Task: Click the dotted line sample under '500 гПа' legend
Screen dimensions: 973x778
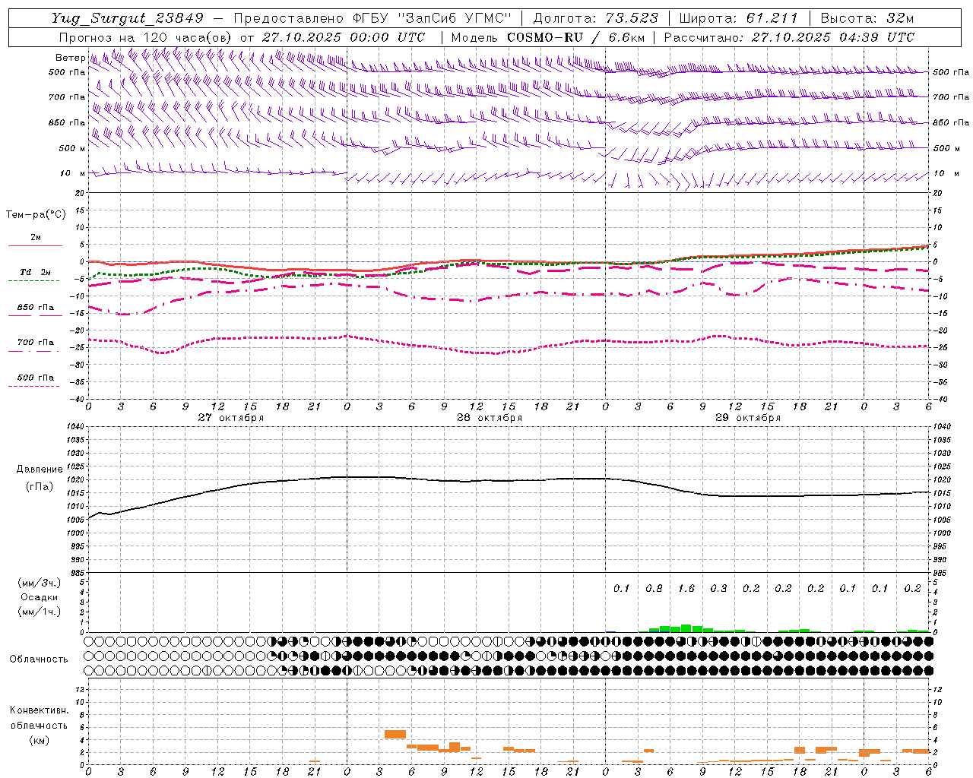Action: click(x=35, y=386)
